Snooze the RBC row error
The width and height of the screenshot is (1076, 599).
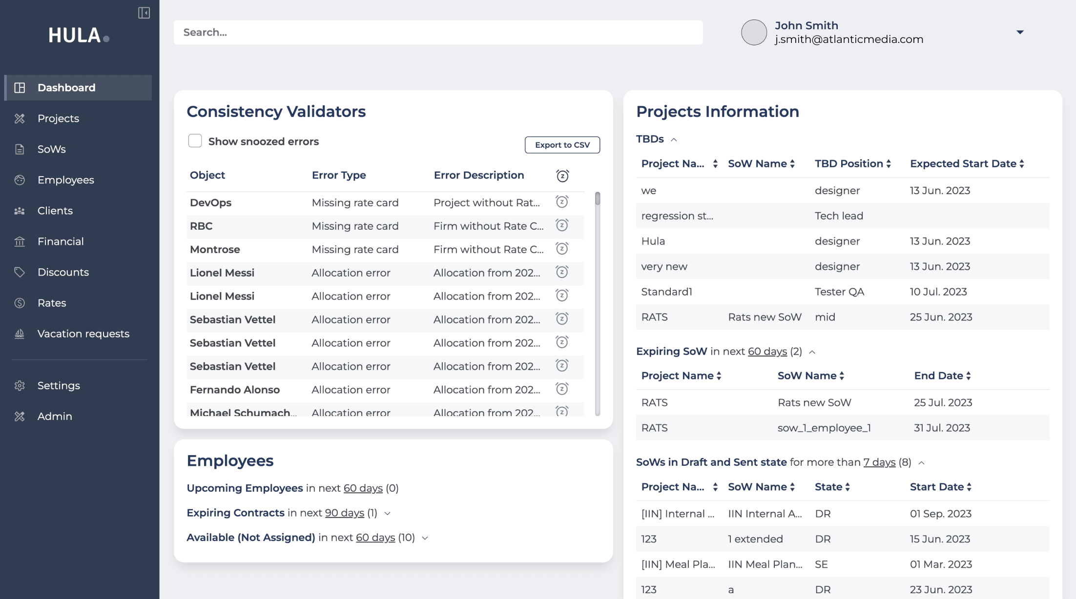[x=562, y=225]
